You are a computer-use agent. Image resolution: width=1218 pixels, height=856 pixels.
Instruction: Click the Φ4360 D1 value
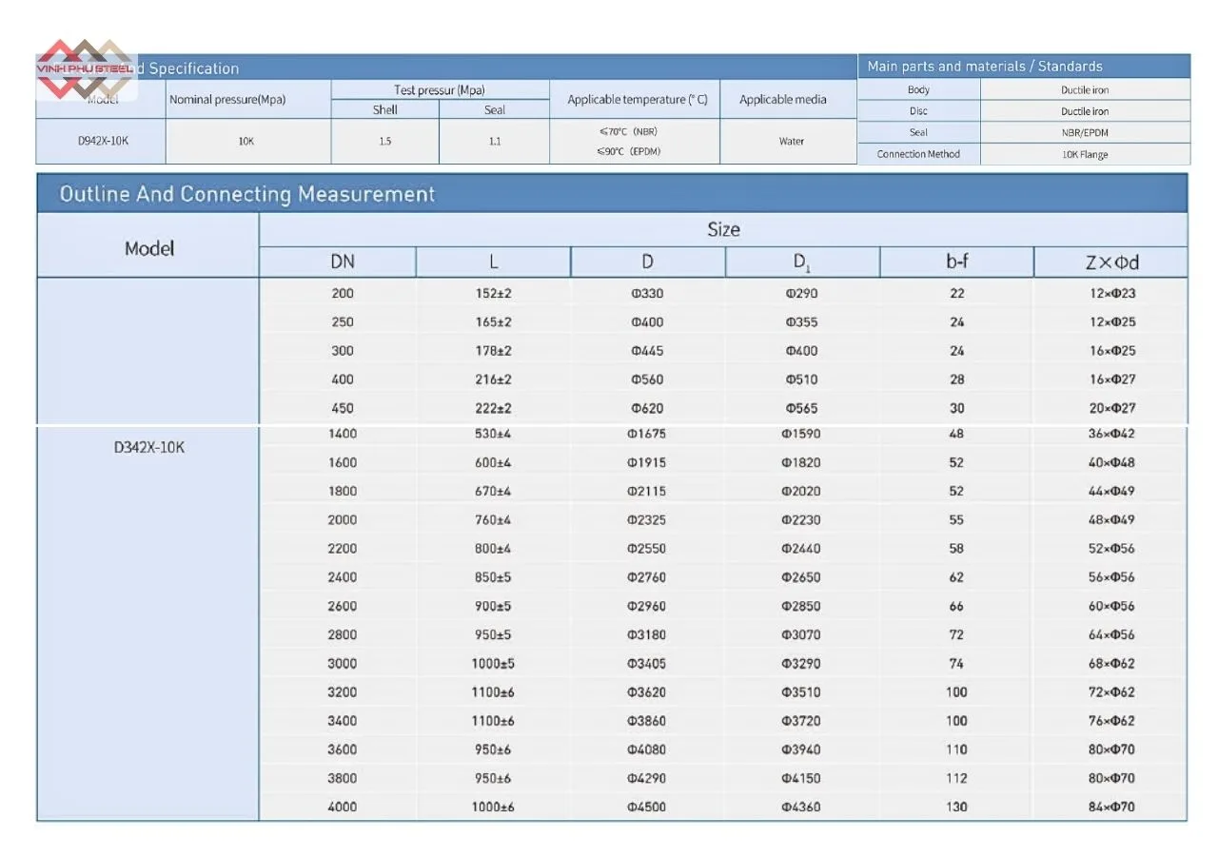[x=800, y=807]
